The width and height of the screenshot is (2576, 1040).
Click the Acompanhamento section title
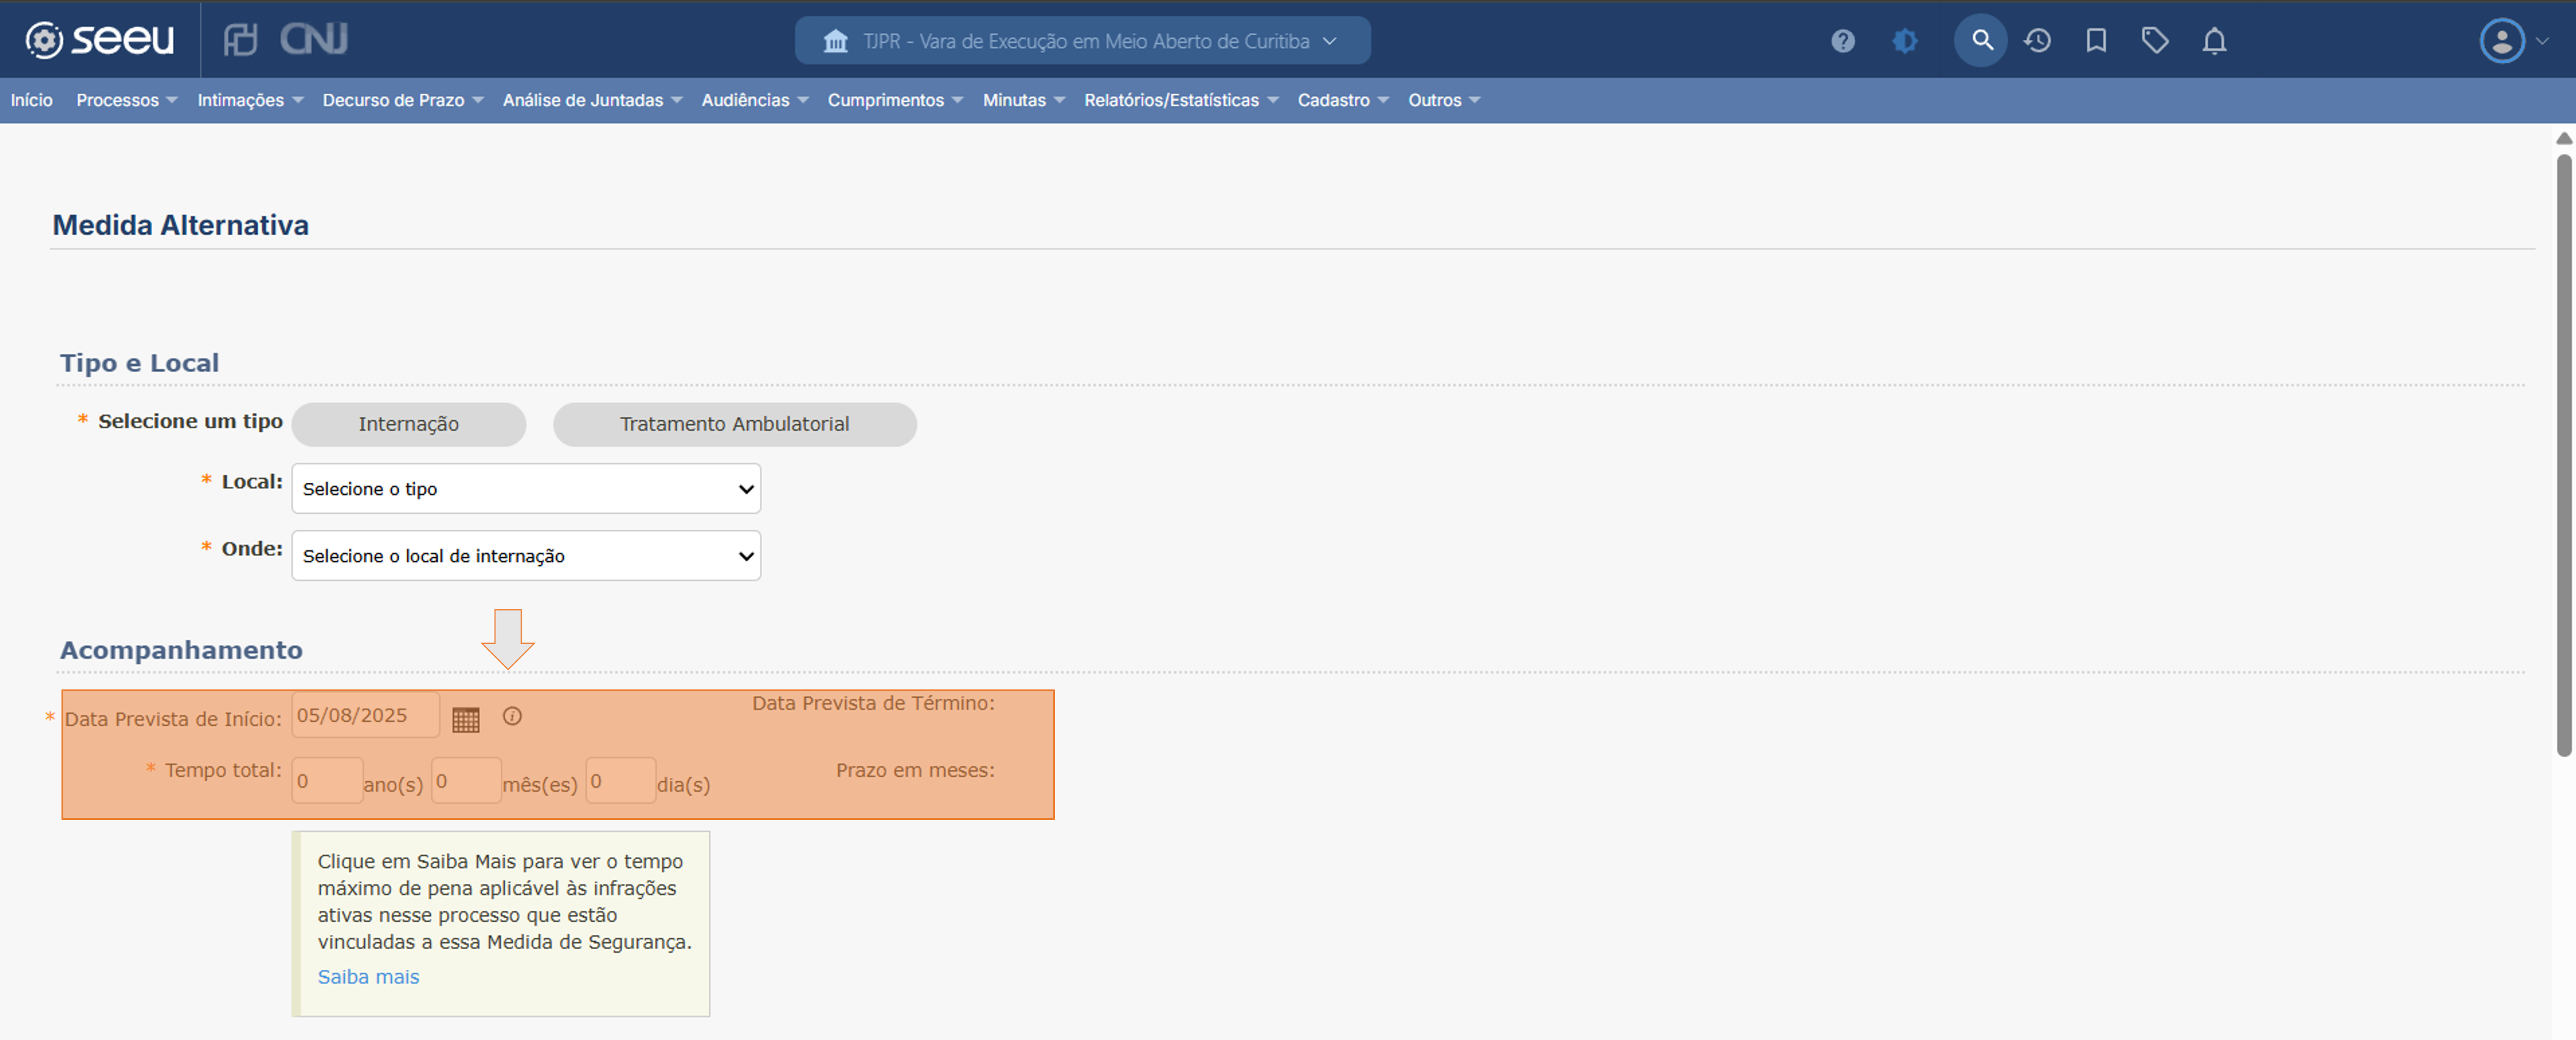click(x=181, y=650)
